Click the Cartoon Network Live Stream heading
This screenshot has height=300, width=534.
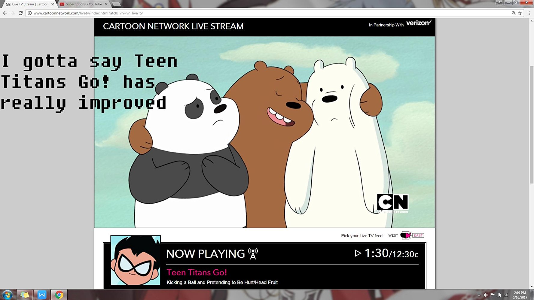click(x=173, y=26)
